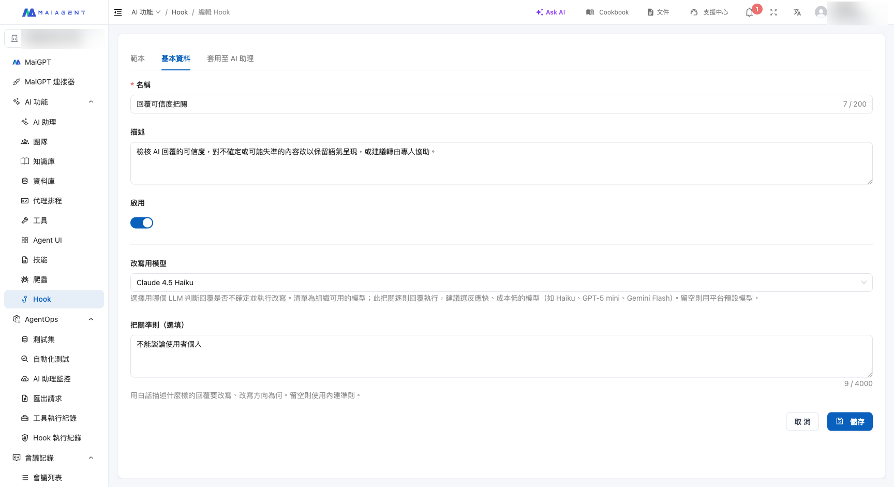Open 代理排程 in sidebar
The image size is (894, 487).
click(54, 201)
